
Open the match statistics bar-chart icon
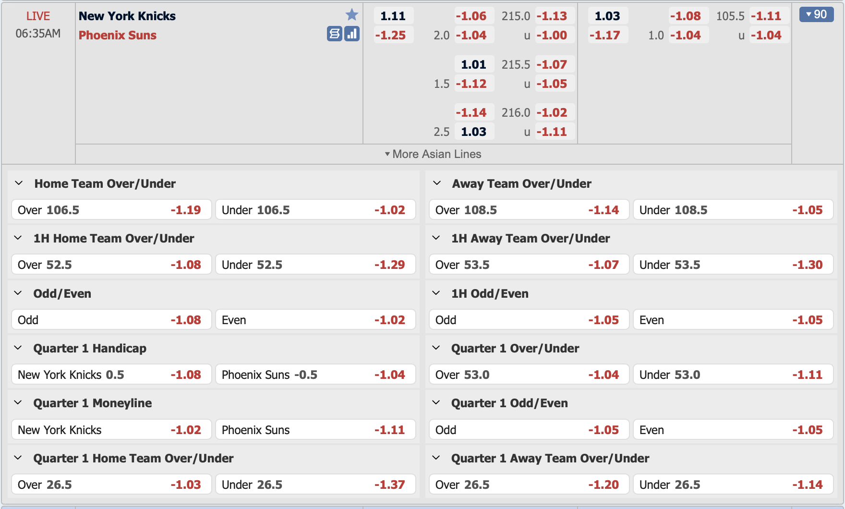pos(352,34)
